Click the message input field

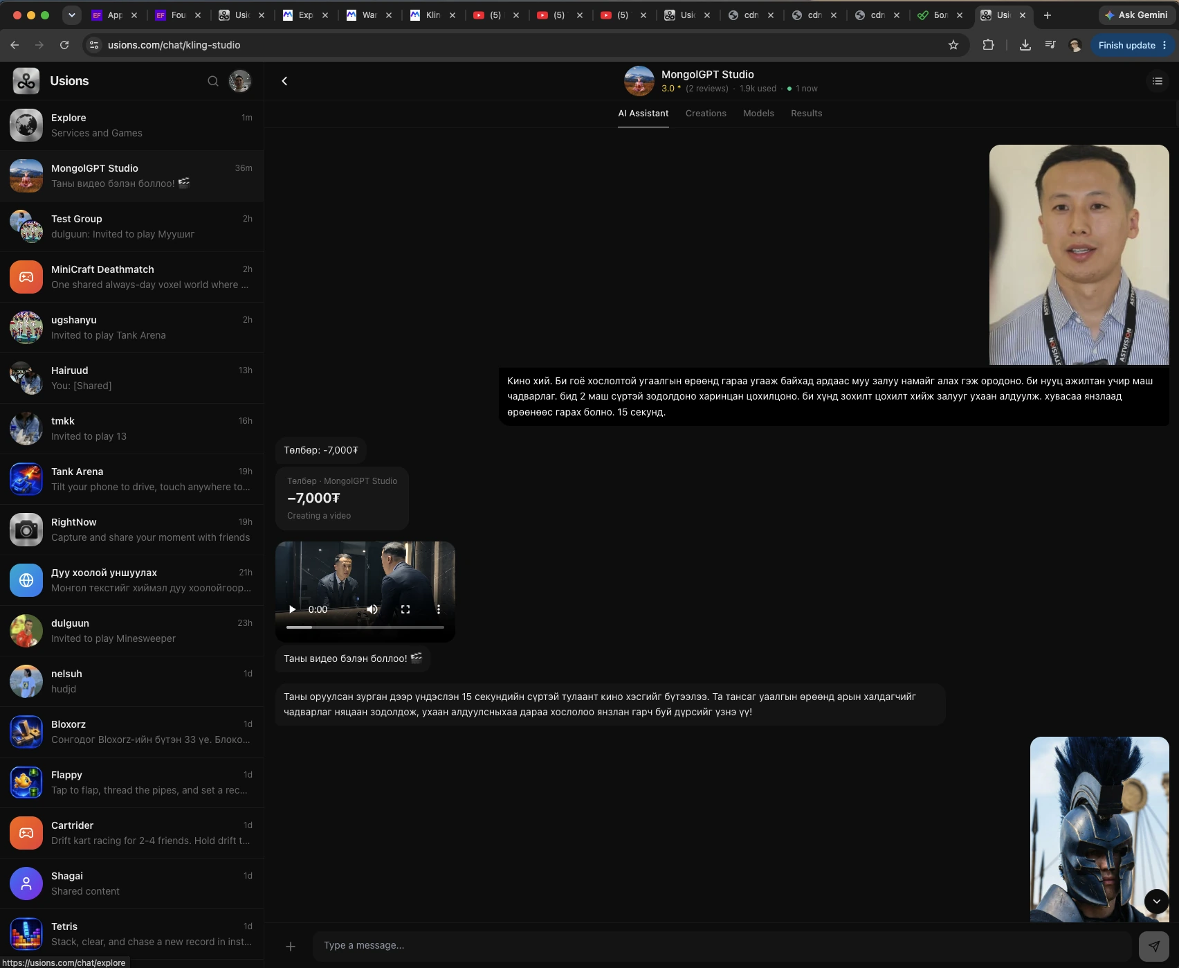(x=722, y=946)
